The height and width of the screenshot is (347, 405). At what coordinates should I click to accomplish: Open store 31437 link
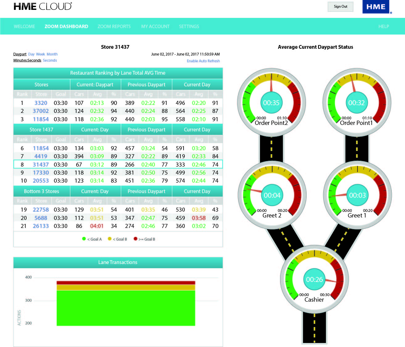[41, 165]
